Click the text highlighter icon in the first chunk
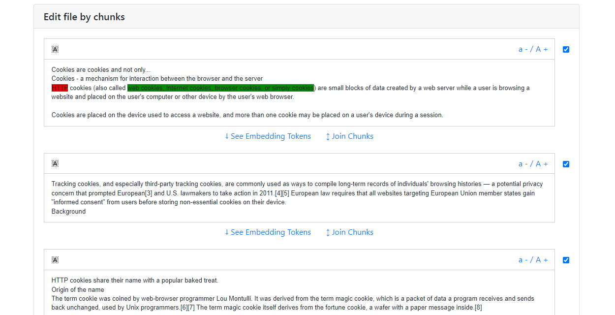The image size is (615, 315). (55, 49)
